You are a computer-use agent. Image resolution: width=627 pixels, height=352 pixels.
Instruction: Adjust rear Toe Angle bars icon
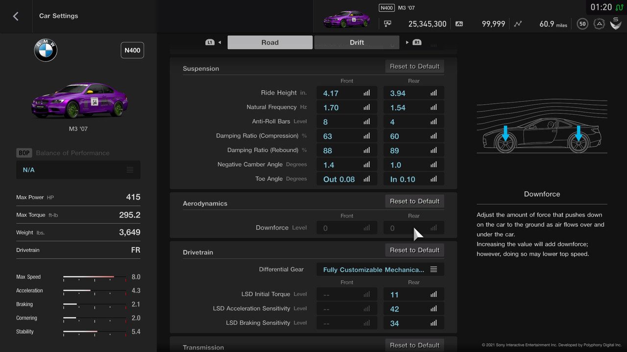434,179
